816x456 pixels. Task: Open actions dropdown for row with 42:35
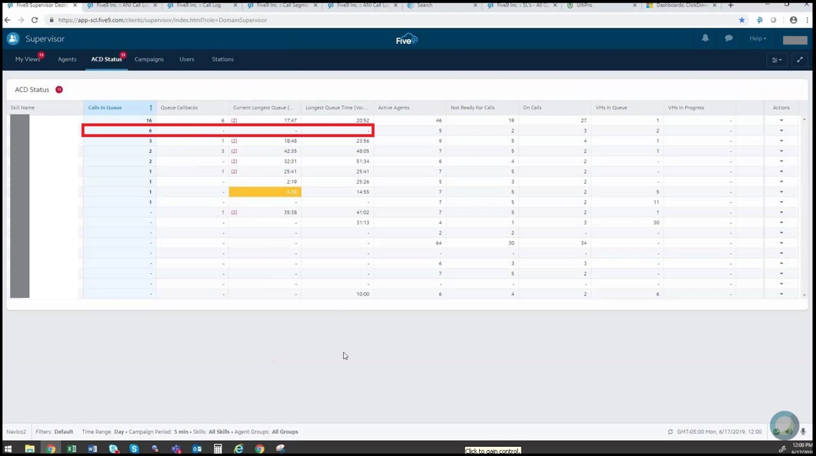[x=781, y=151]
